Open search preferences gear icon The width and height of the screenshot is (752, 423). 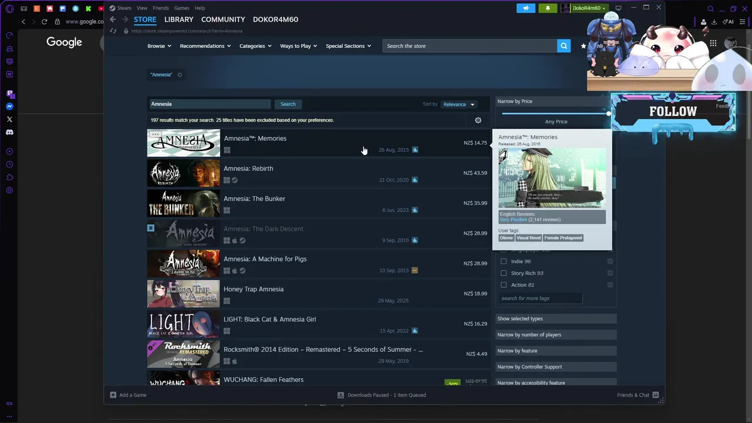coord(478,120)
